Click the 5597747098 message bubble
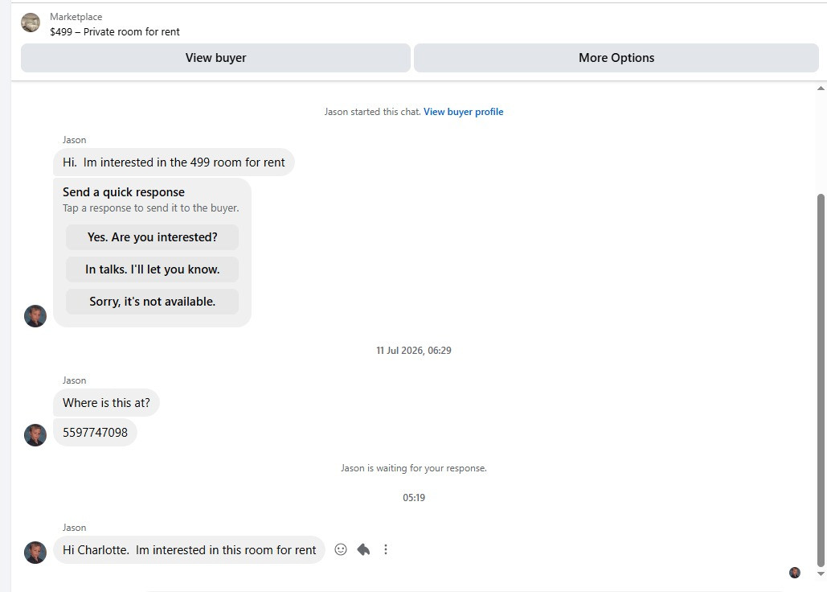The width and height of the screenshot is (827, 592). pos(95,432)
